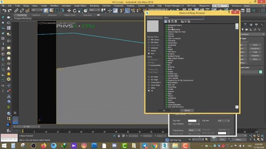Select the Scene browse source
The height and width of the screenshot is (149, 266).
pos(152,50)
